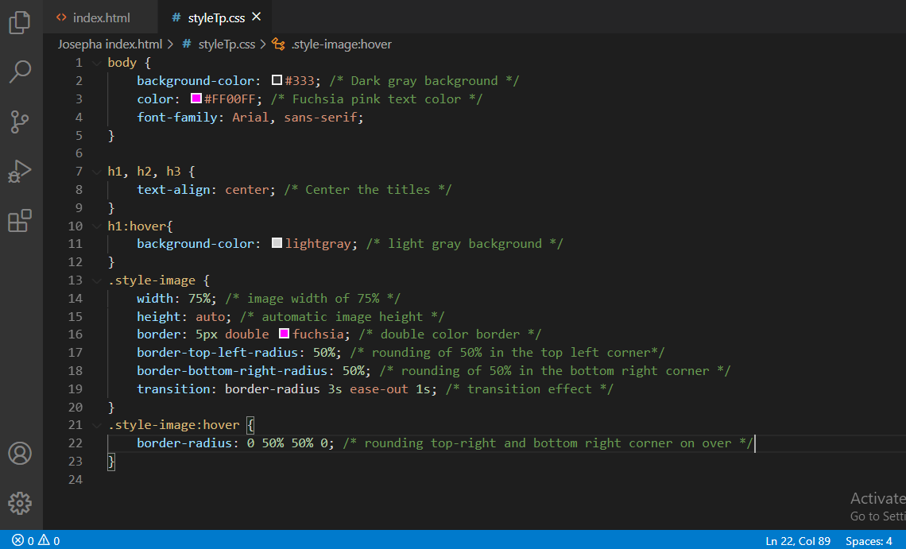Open color picker for fuchsia swatch
906x549 pixels.
(284, 334)
